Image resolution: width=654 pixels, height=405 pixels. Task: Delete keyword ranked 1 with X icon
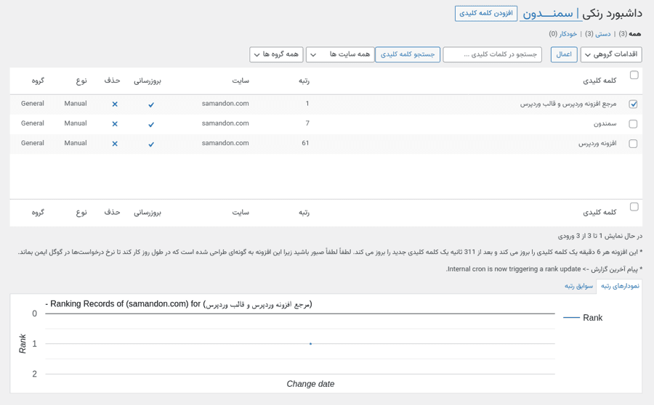point(115,105)
